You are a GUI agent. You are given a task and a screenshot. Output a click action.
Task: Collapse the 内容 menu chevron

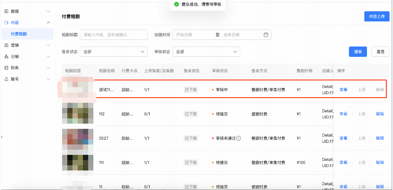[49, 23]
